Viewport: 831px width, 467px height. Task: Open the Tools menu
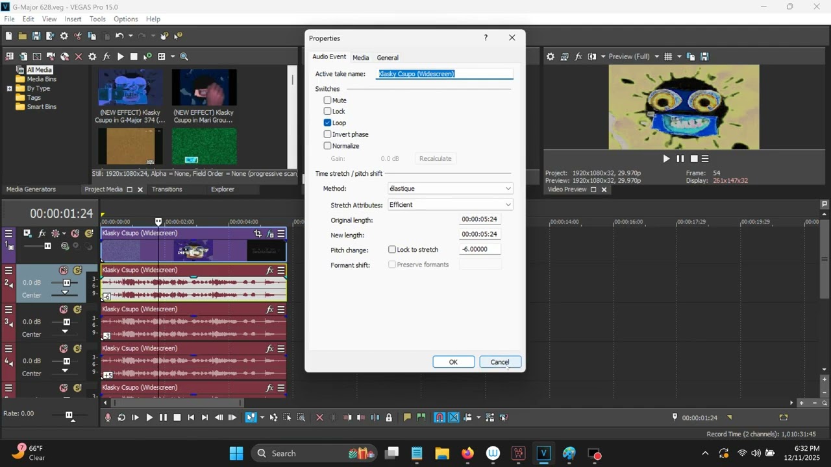point(97,19)
